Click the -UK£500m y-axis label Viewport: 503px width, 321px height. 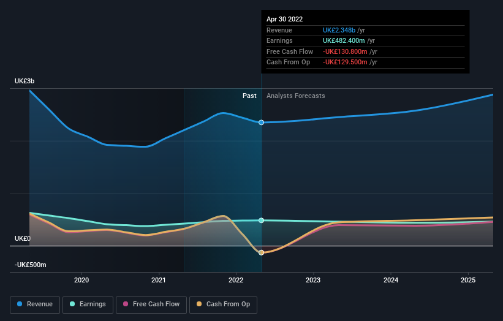(x=31, y=265)
